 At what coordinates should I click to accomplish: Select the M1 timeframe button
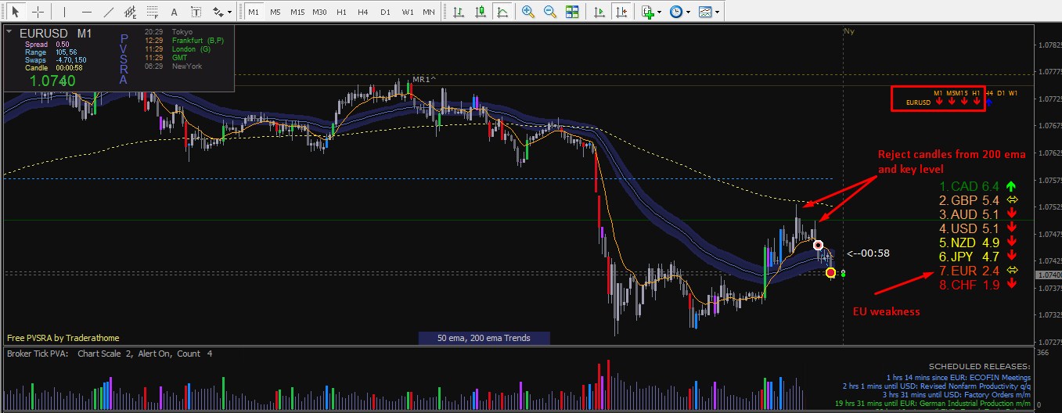(x=254, y=12)
